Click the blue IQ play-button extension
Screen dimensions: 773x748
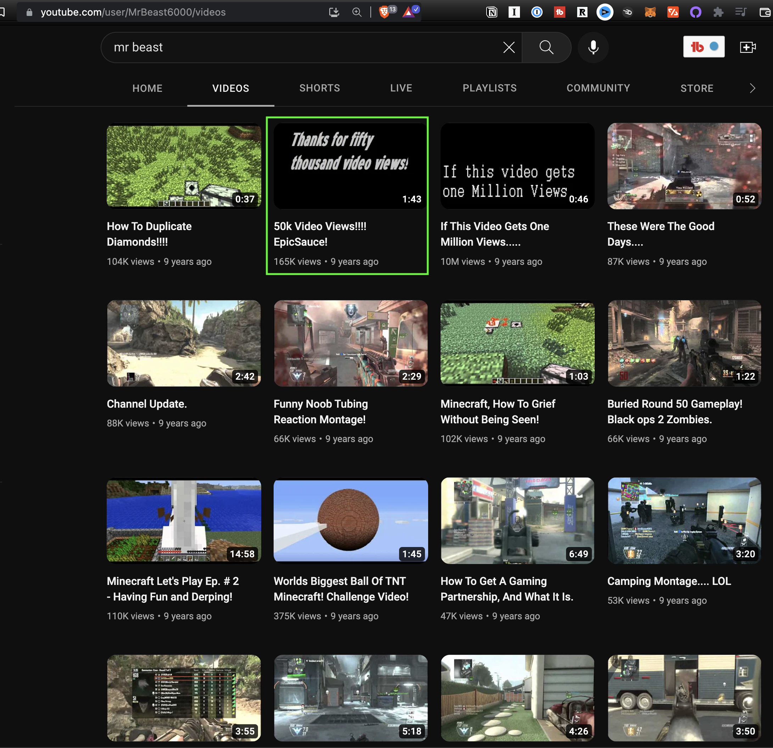[605, 12]
